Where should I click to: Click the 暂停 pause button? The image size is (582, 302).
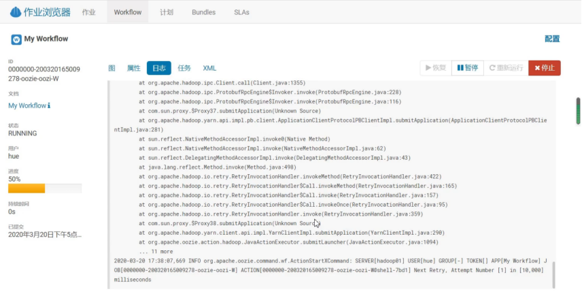(468, 68)
